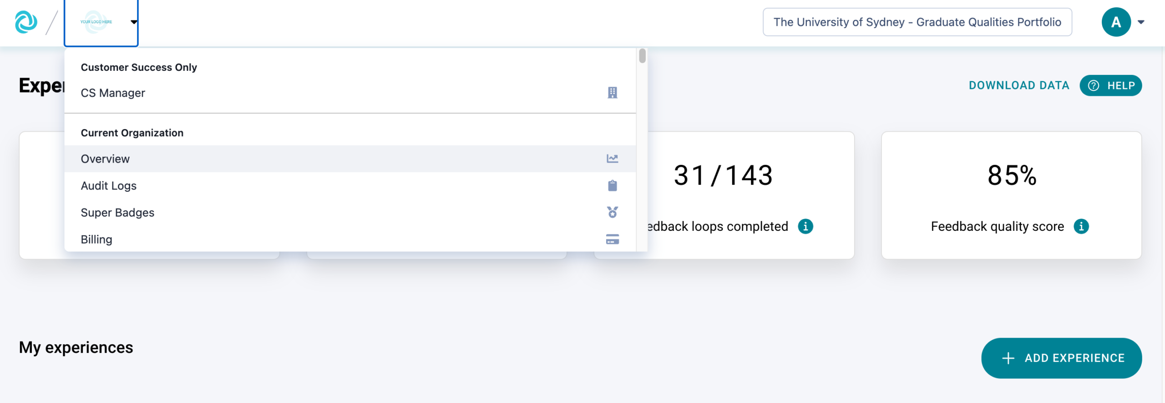The height and width of the screenshot is (403, 1165).
Task: Click info icon beside Feedback quality score
Action: coord(1081,226)
